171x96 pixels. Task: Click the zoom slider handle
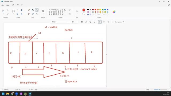[159, 90]
